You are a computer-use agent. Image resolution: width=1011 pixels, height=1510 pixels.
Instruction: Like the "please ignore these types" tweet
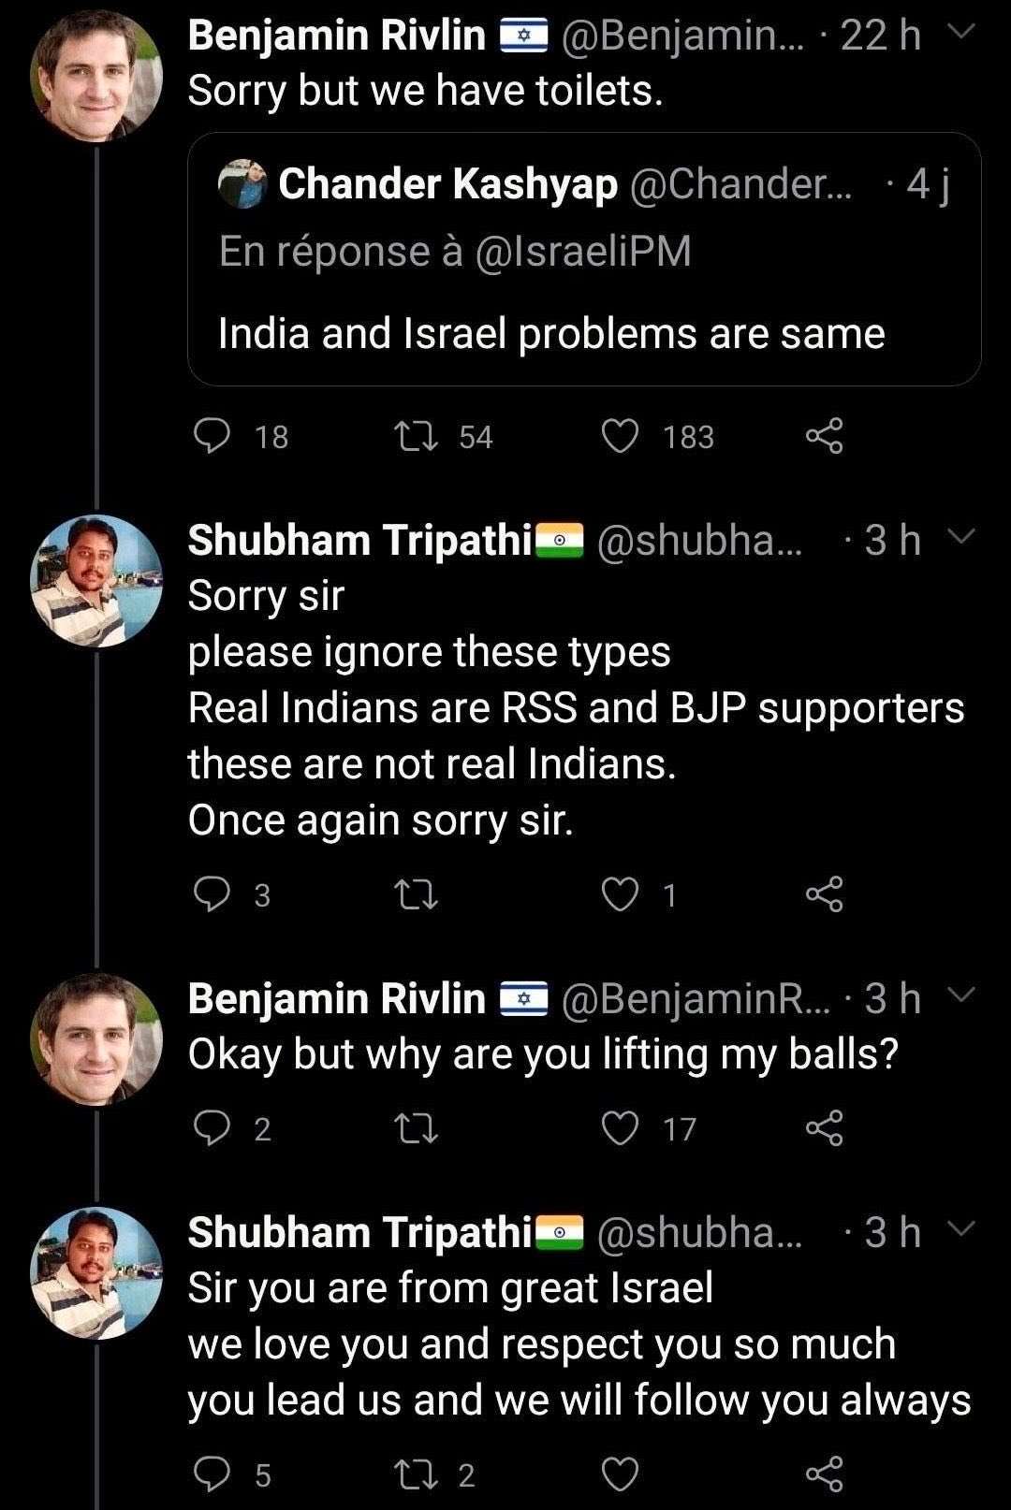tap(620, 895)
